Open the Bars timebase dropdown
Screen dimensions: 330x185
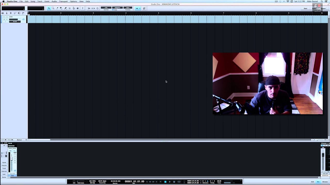click(x=128, y=8)
